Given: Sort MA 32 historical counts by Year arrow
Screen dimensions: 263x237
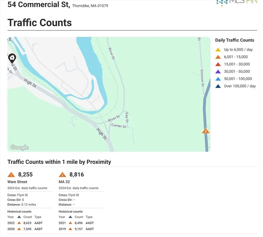Looking at the screenshot, I should pos(70,217).
